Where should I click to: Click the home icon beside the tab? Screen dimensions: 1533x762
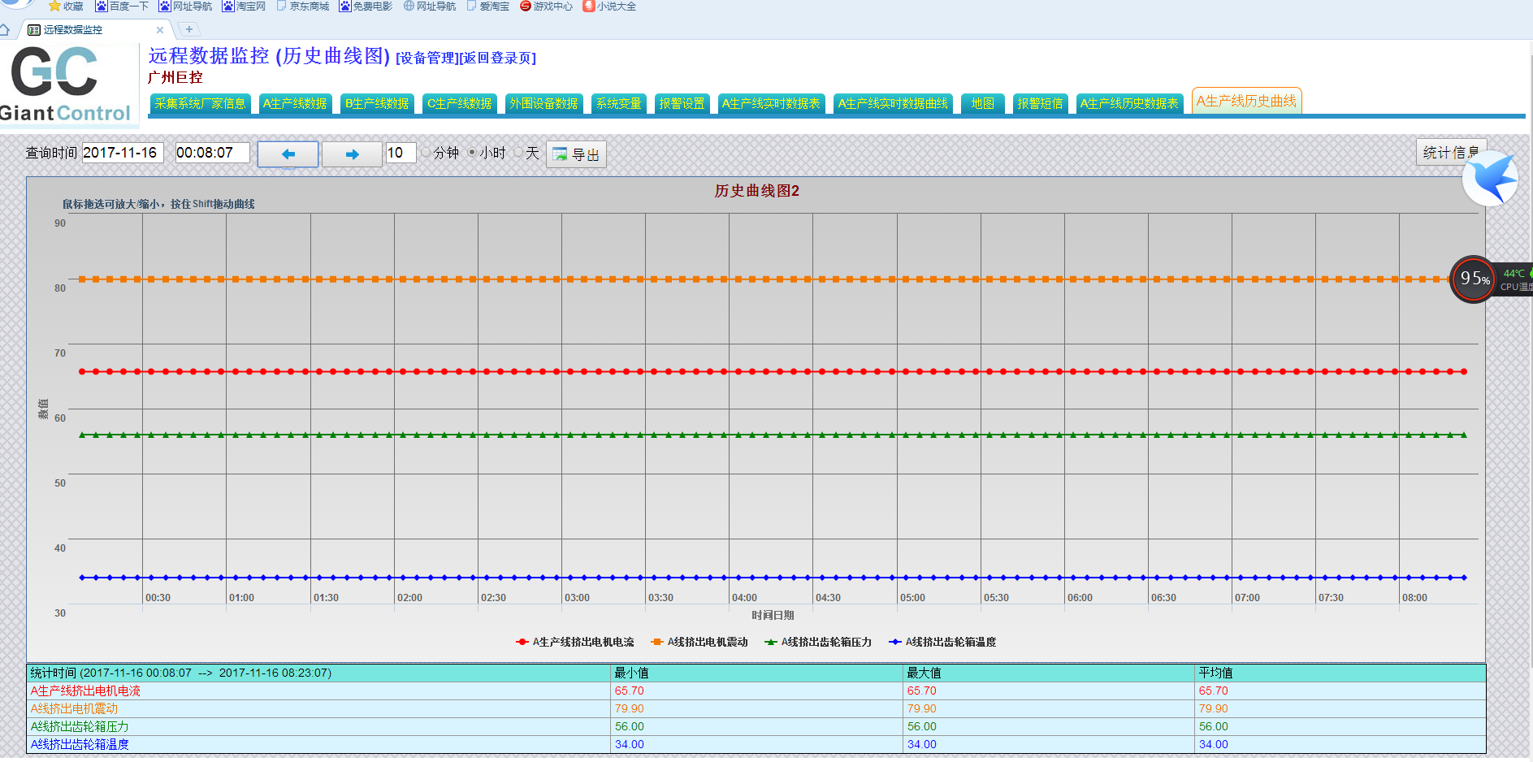click(x=5, y=30)
